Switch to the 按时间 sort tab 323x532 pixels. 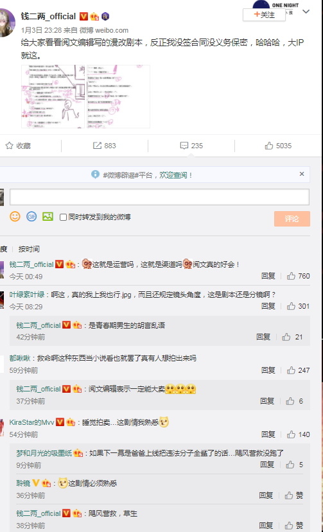pyautogui.click(x=29, y=249)
